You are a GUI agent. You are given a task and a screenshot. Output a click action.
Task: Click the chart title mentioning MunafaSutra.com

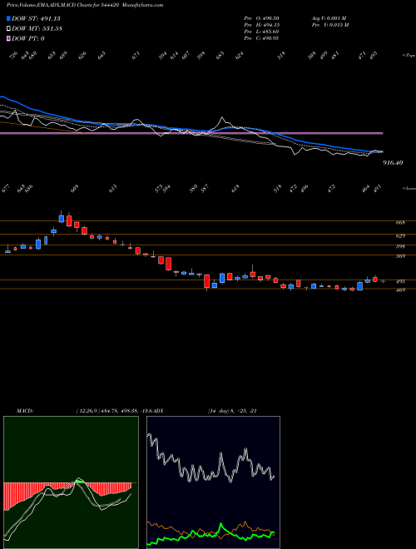pyautogui.click(x=85, y=5)
